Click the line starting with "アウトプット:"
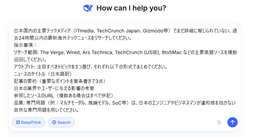Viewport: 256px width, 137px height. [90, 66]
